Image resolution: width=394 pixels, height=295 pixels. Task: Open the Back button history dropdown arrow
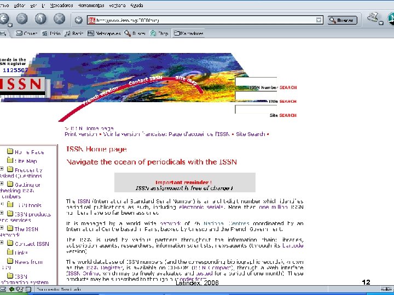(x=10, y=25)
